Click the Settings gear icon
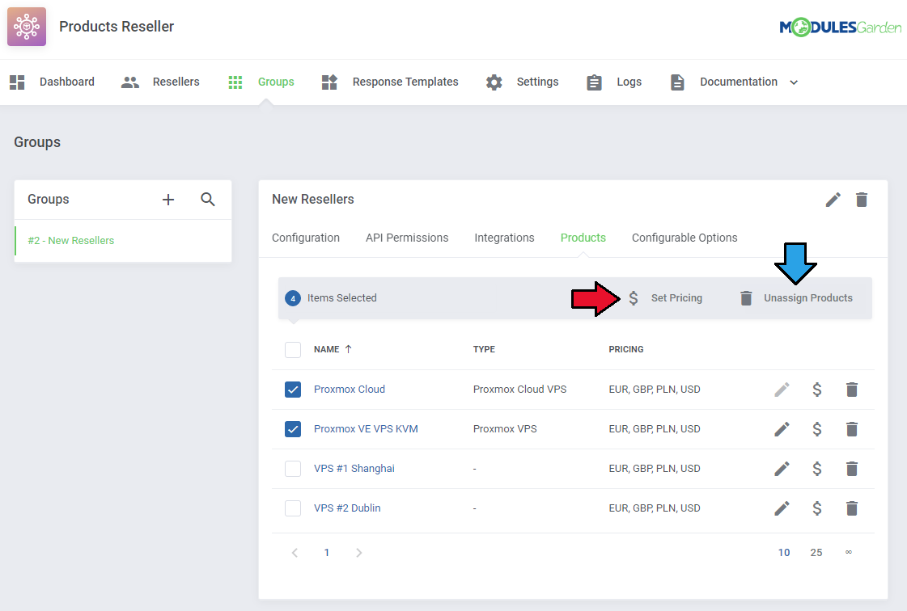Image resolution: width=907 pixels, height=611 pixels. (x=494, y=82)
